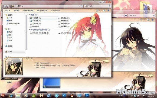Screen dimensions: 157x98
Task: Click the refresh button in rear Desktop window
Action: click(x=126, y=15)
